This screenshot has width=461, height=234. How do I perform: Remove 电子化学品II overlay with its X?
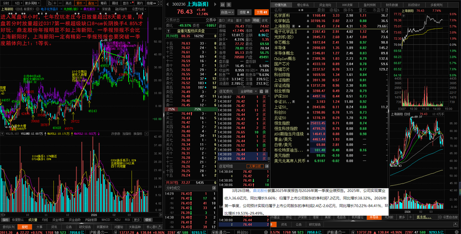tap(61, 9)
